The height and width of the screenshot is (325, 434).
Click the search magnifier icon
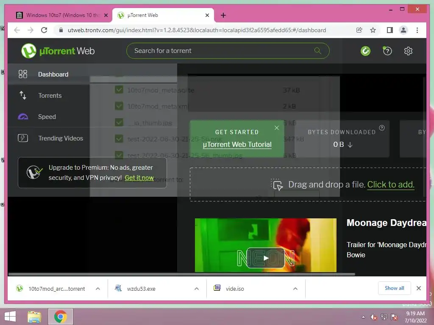click(x=318, y=51)
